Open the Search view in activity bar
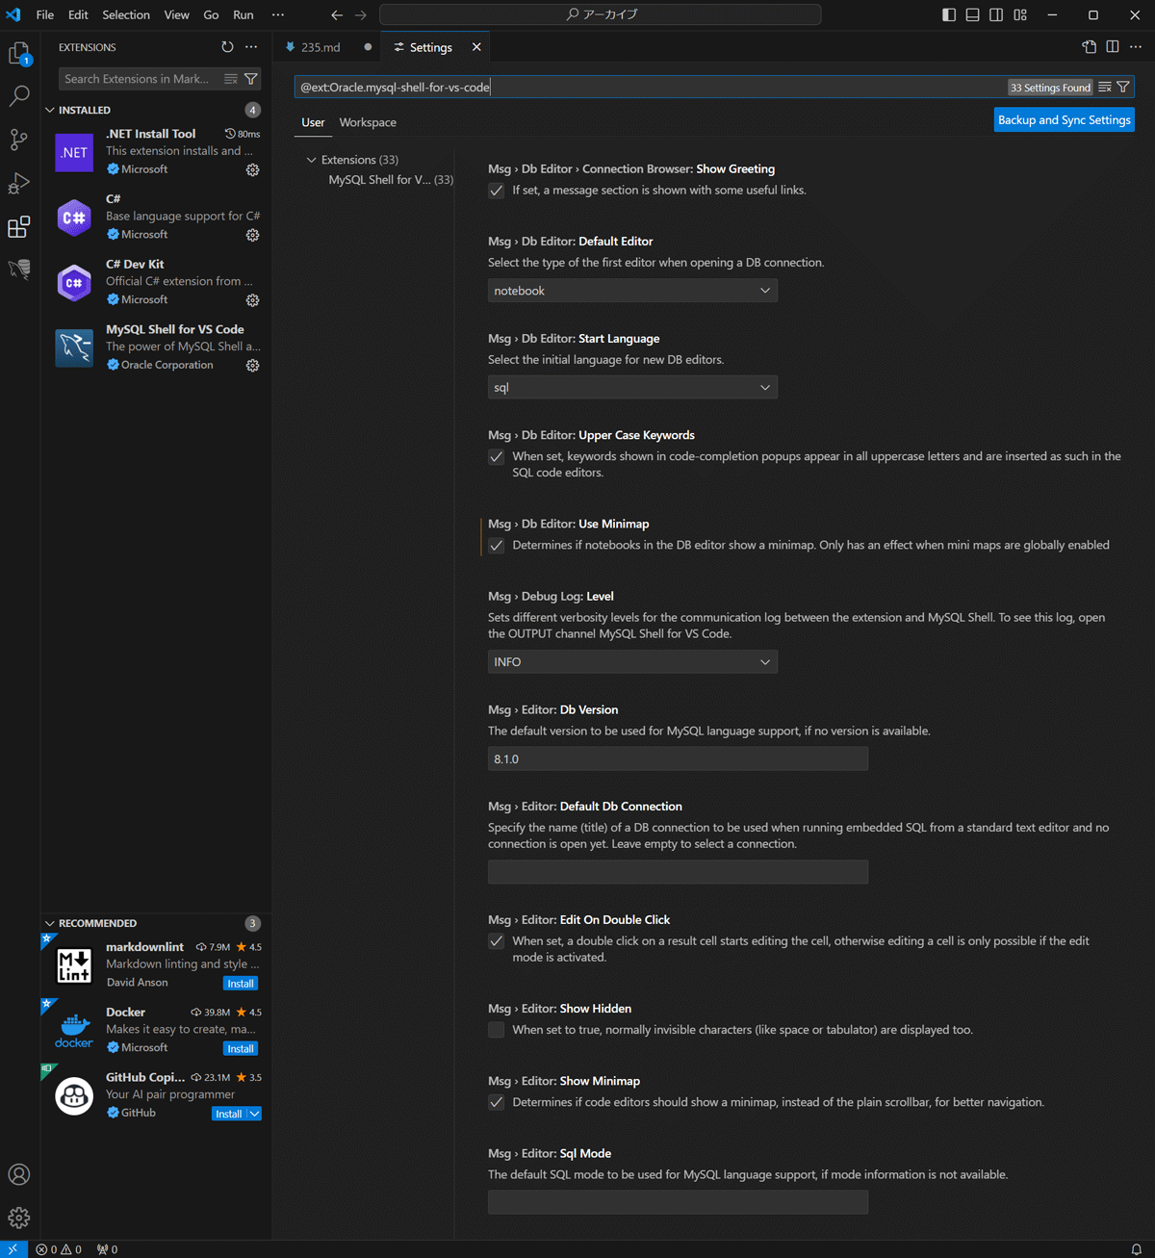This screenshot has width=1155, height=1258. (19, 96)
